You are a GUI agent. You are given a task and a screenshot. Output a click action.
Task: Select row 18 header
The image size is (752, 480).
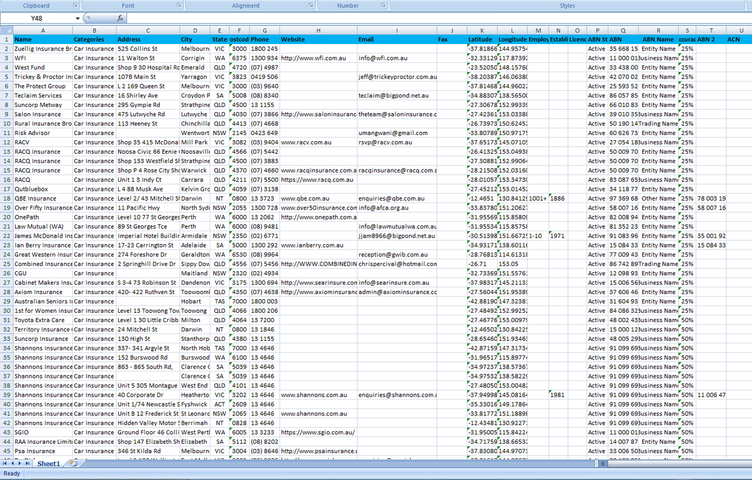pos(6,198)
